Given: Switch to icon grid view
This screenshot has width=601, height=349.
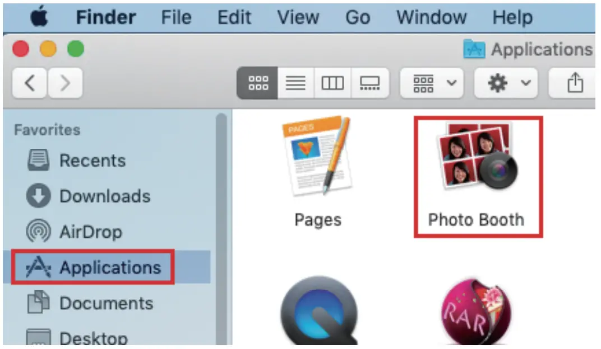Looking at the screenshot, I should pos(257,83).
